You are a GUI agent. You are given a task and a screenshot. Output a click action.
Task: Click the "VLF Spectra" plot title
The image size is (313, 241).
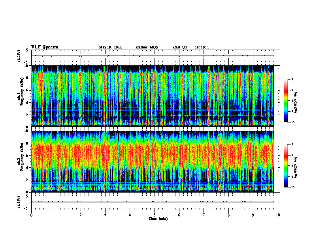45,47
